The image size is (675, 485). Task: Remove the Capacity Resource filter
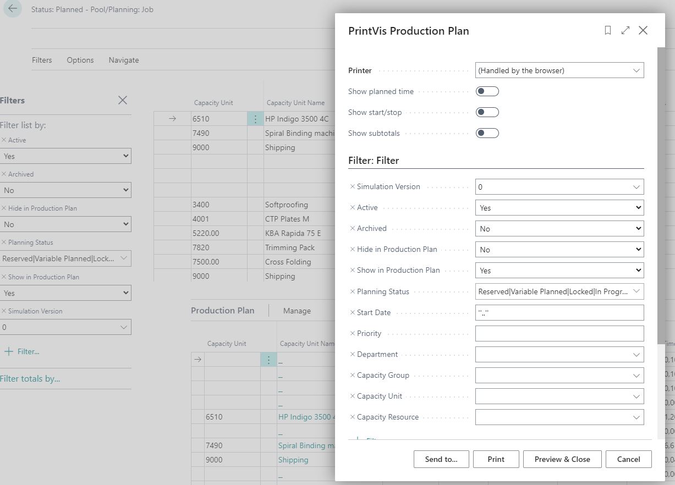tap(353, 417)
